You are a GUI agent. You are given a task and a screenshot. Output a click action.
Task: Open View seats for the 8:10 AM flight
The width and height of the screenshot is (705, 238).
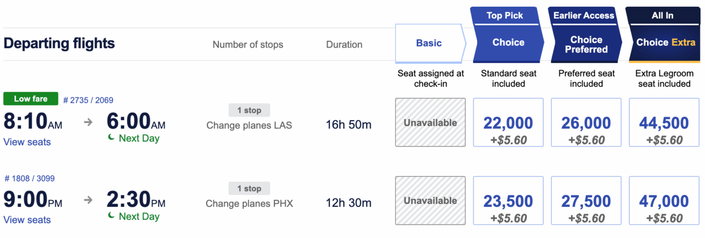27,142
